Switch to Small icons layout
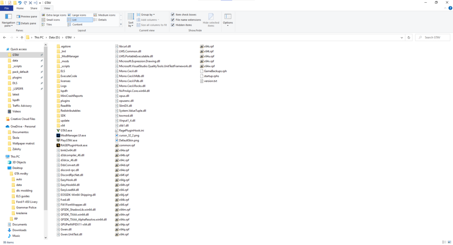453x245 pixels. tap(51, 19)
